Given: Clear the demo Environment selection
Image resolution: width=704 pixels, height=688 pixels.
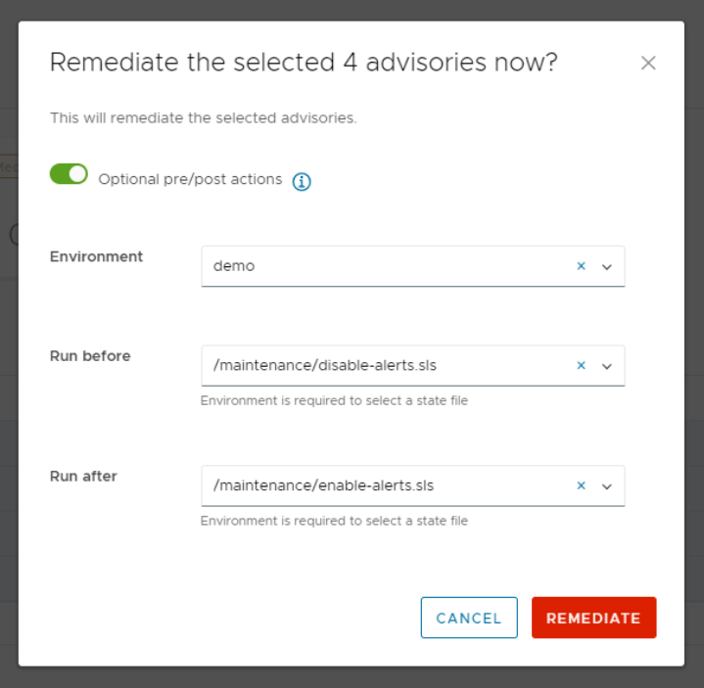Looking at the screenshot, I should point(581,266).
